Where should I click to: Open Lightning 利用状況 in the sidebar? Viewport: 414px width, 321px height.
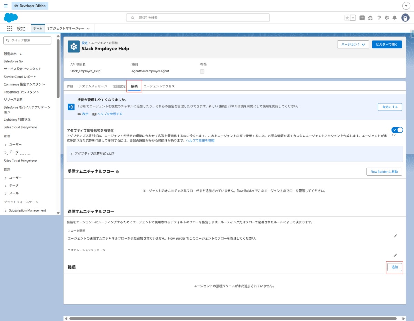pos(17,120)
